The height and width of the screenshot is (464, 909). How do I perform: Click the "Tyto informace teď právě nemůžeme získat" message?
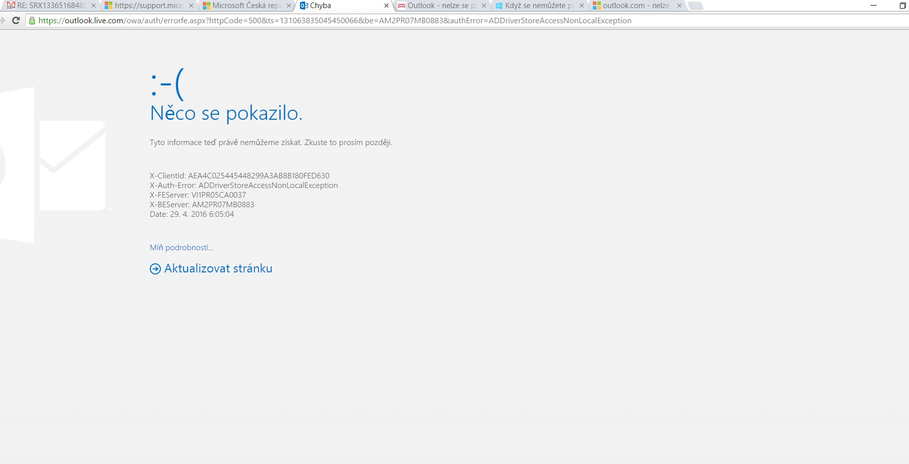pos(271,143)
